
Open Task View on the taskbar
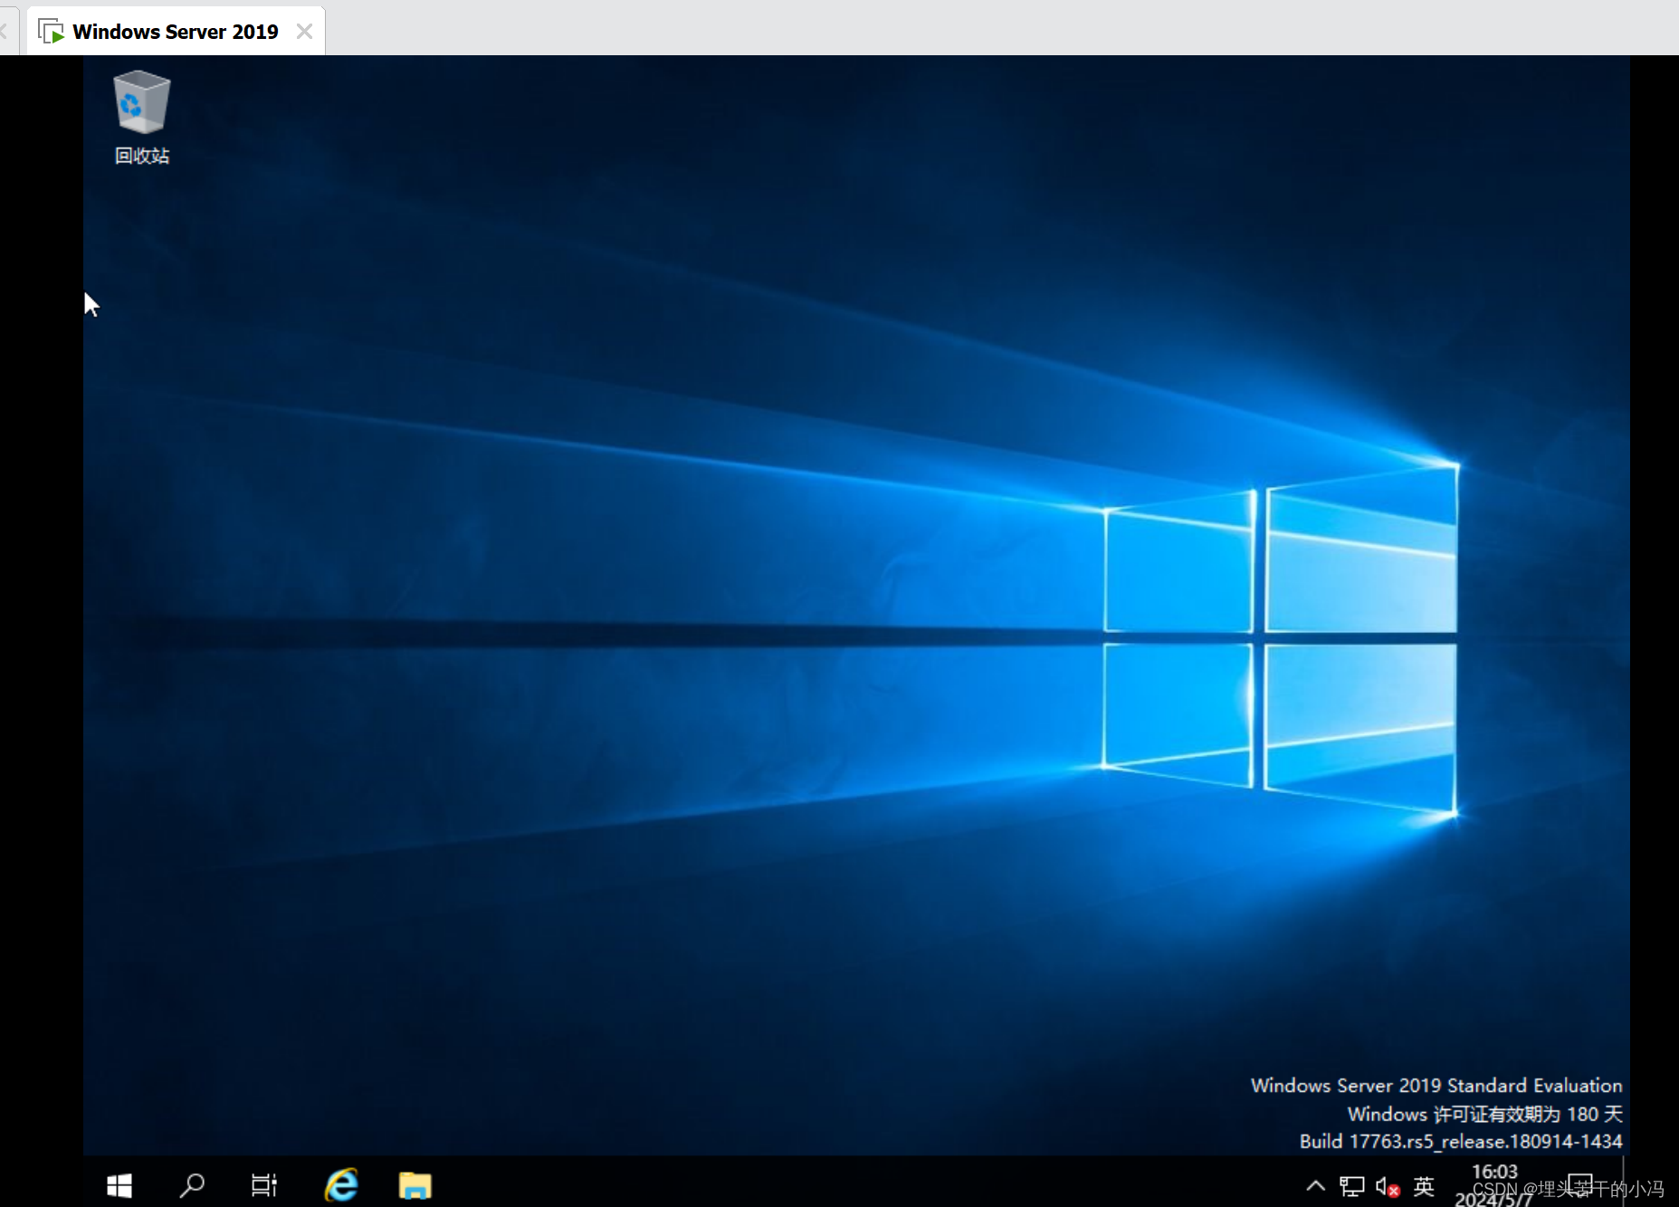[x=264, y=1185]
